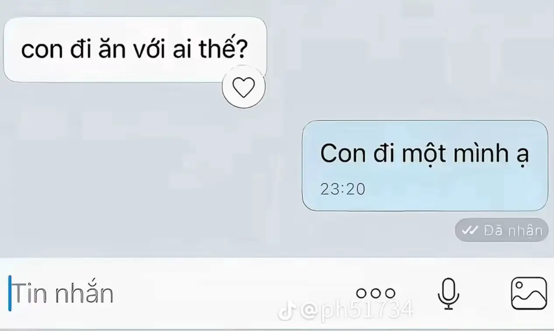Select the sent bubble "Con đi một mình ạ"
Screen dimensions: 554x331
(425, 165)
